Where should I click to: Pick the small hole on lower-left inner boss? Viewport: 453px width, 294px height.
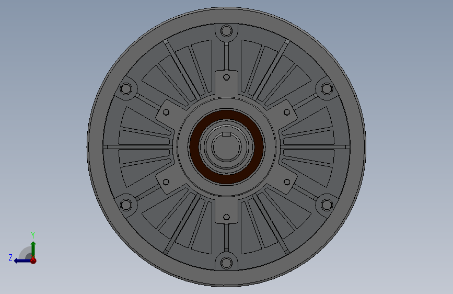[166, 182]
